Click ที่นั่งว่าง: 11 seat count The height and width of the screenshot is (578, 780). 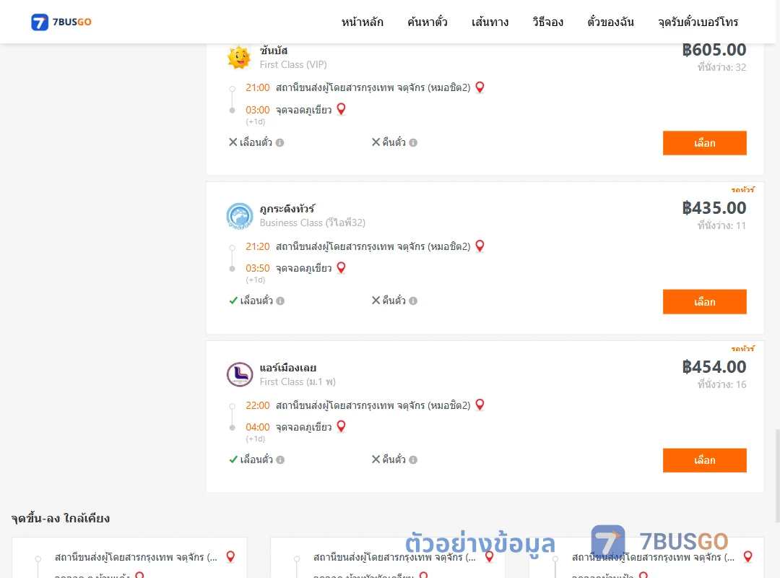(x=721, y=225)
